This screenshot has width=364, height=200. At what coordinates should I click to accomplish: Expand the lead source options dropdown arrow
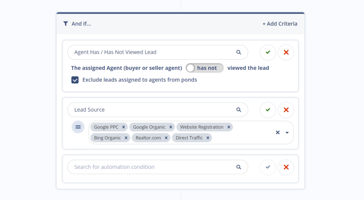tap(287, 132)
